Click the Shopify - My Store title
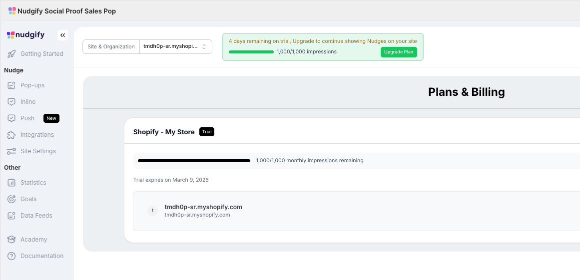The width and height of the screenshot is (580, 280). [x=164, y=132]
